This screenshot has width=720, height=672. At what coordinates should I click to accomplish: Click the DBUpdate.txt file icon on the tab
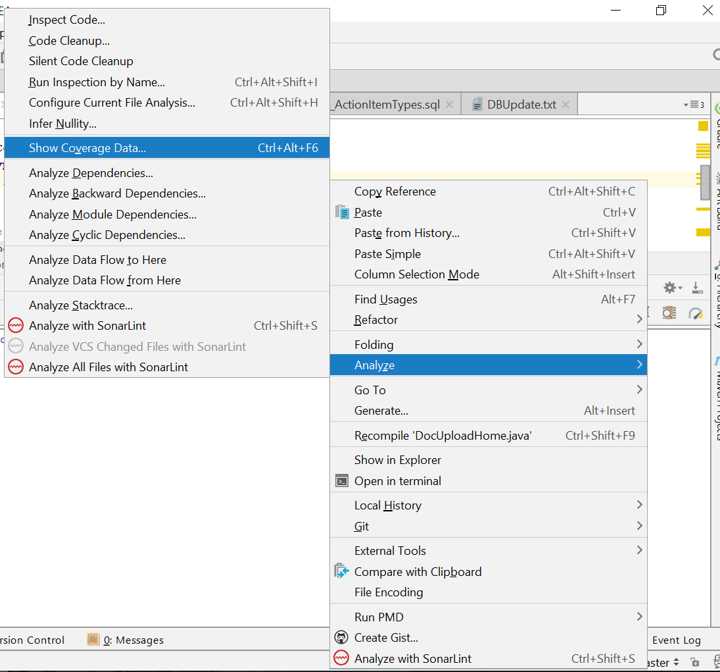click(477, 105)
